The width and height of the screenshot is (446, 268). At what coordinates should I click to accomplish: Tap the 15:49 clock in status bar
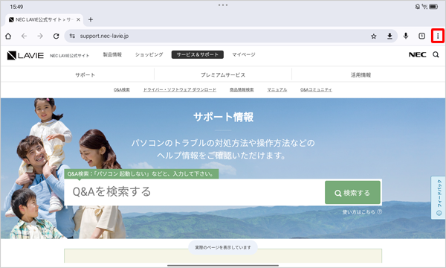(x=16, y=7)
